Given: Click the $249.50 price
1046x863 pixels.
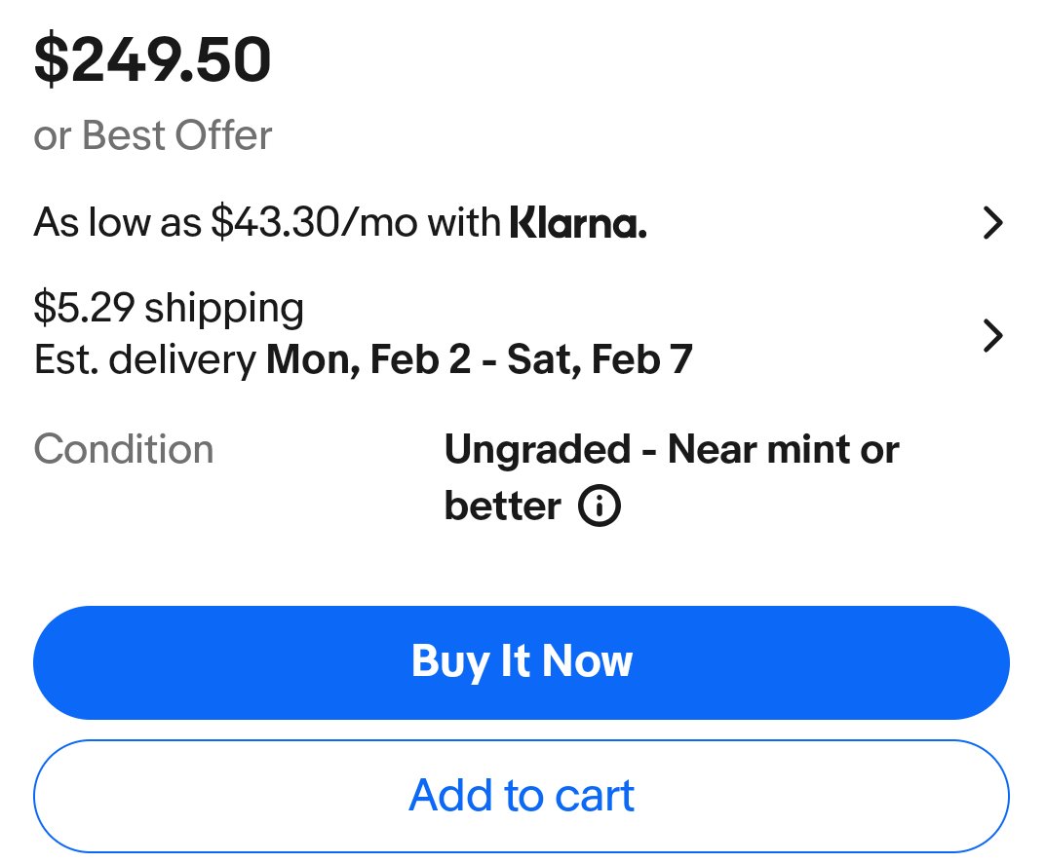Looking at the screenshot, I should coord(153,59).
